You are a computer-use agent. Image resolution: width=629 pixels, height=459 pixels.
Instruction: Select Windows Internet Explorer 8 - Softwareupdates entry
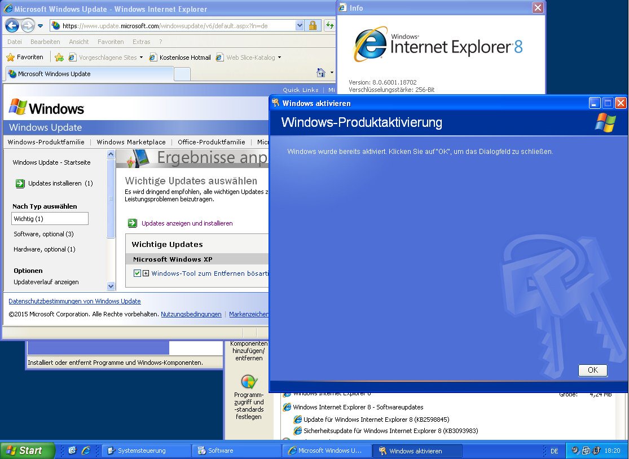click(353, 407)
